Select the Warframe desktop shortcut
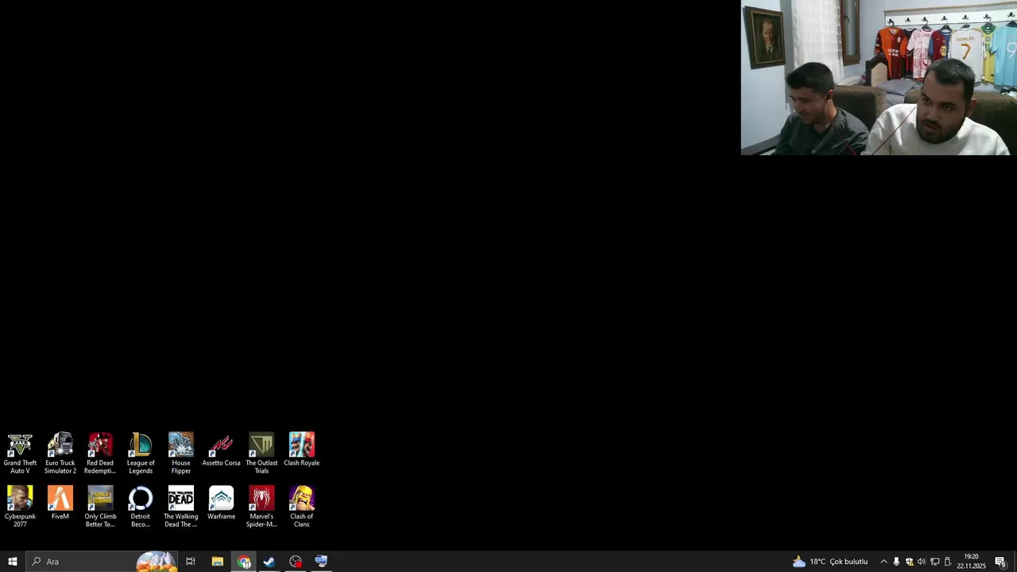Viewport: 1017px width, 572px height. point(221,503)
